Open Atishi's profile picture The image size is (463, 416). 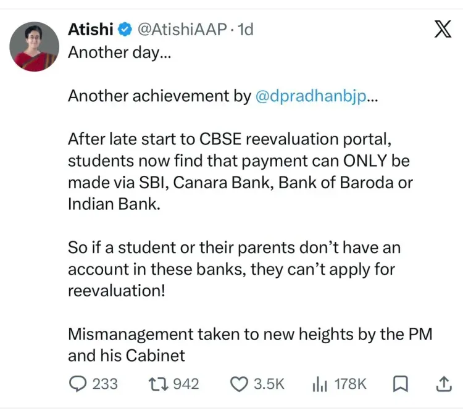pyautogui.click(x=34, y=47)
